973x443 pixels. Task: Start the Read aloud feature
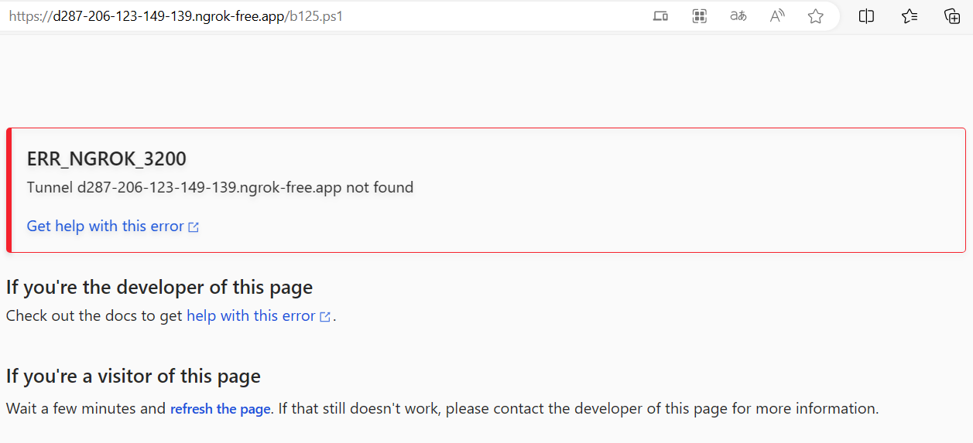[x=777, y=16]
